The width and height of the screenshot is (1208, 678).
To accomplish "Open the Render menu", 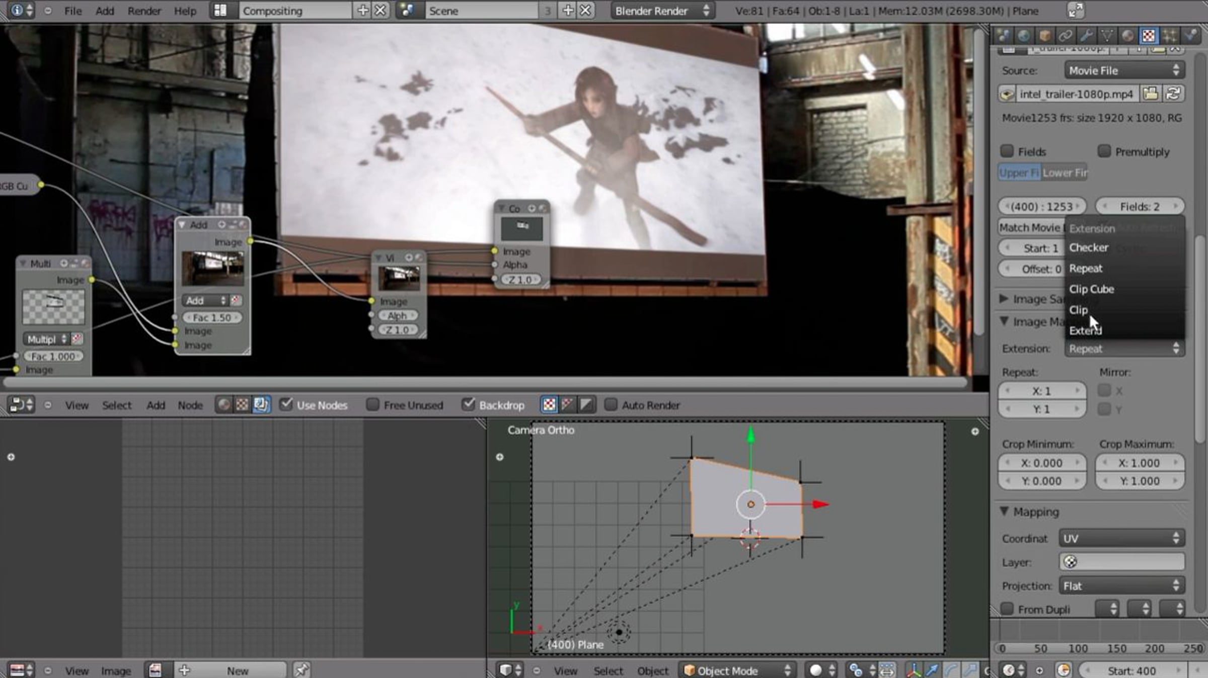I will 144,11.
